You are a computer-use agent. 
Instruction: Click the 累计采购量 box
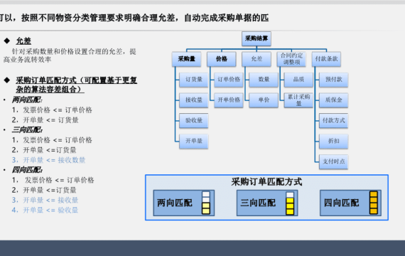pyautogui.click(x=298, y=100)
